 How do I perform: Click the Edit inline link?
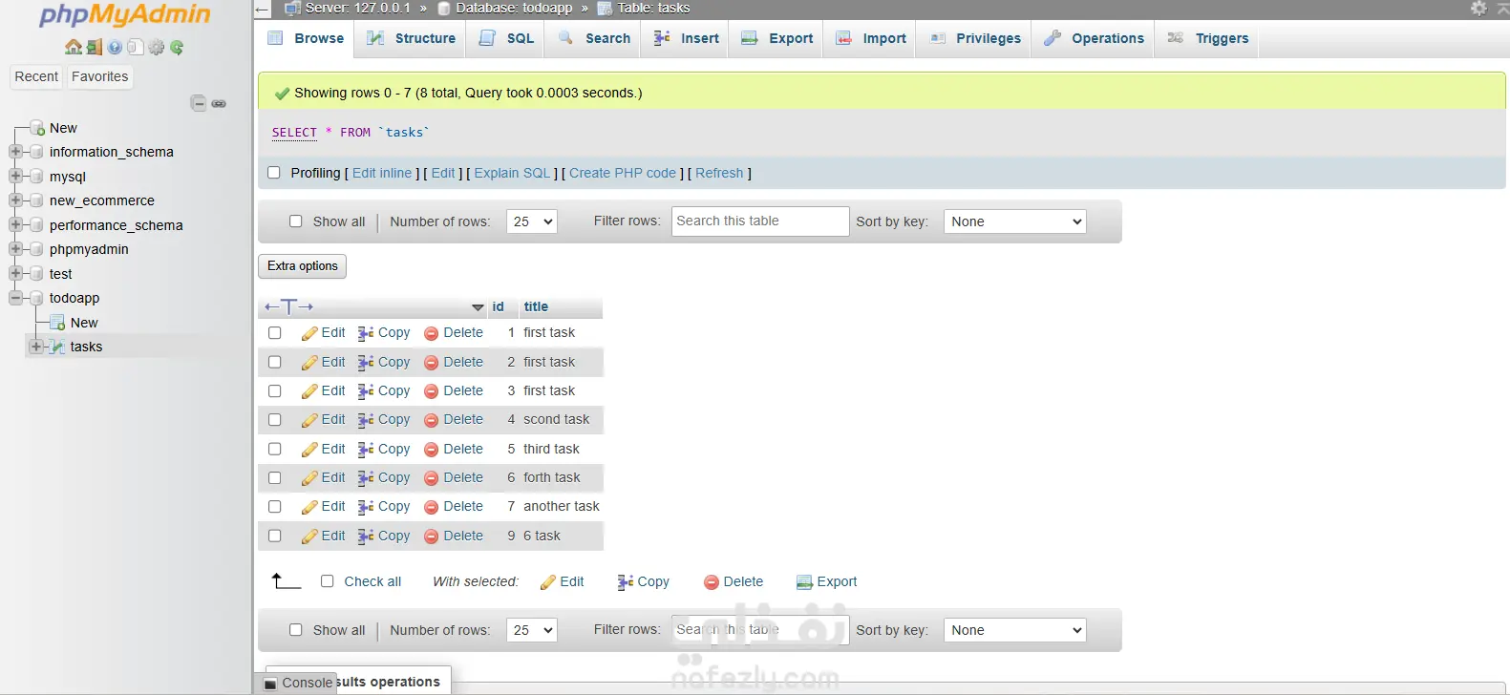pyautogui.click(x=382, y=173)
